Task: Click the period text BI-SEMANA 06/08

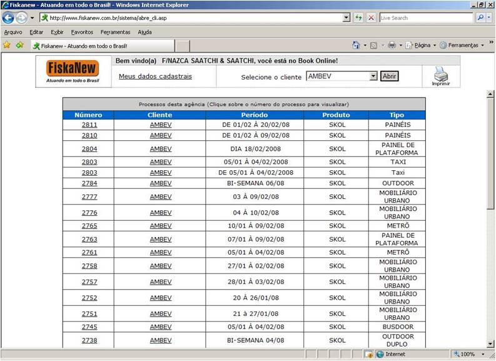Action: point(256,183)
